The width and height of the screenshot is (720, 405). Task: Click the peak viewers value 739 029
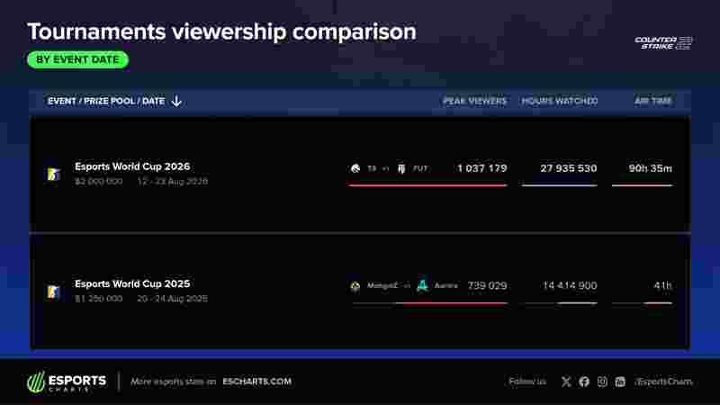(x=487, y=285)
